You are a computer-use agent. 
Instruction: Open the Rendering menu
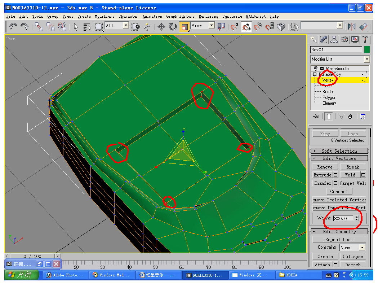click(x=208, y=16)
